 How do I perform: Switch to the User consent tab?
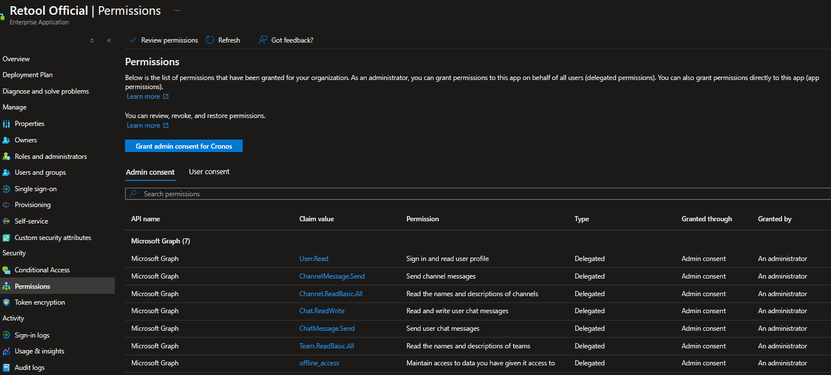209,172
